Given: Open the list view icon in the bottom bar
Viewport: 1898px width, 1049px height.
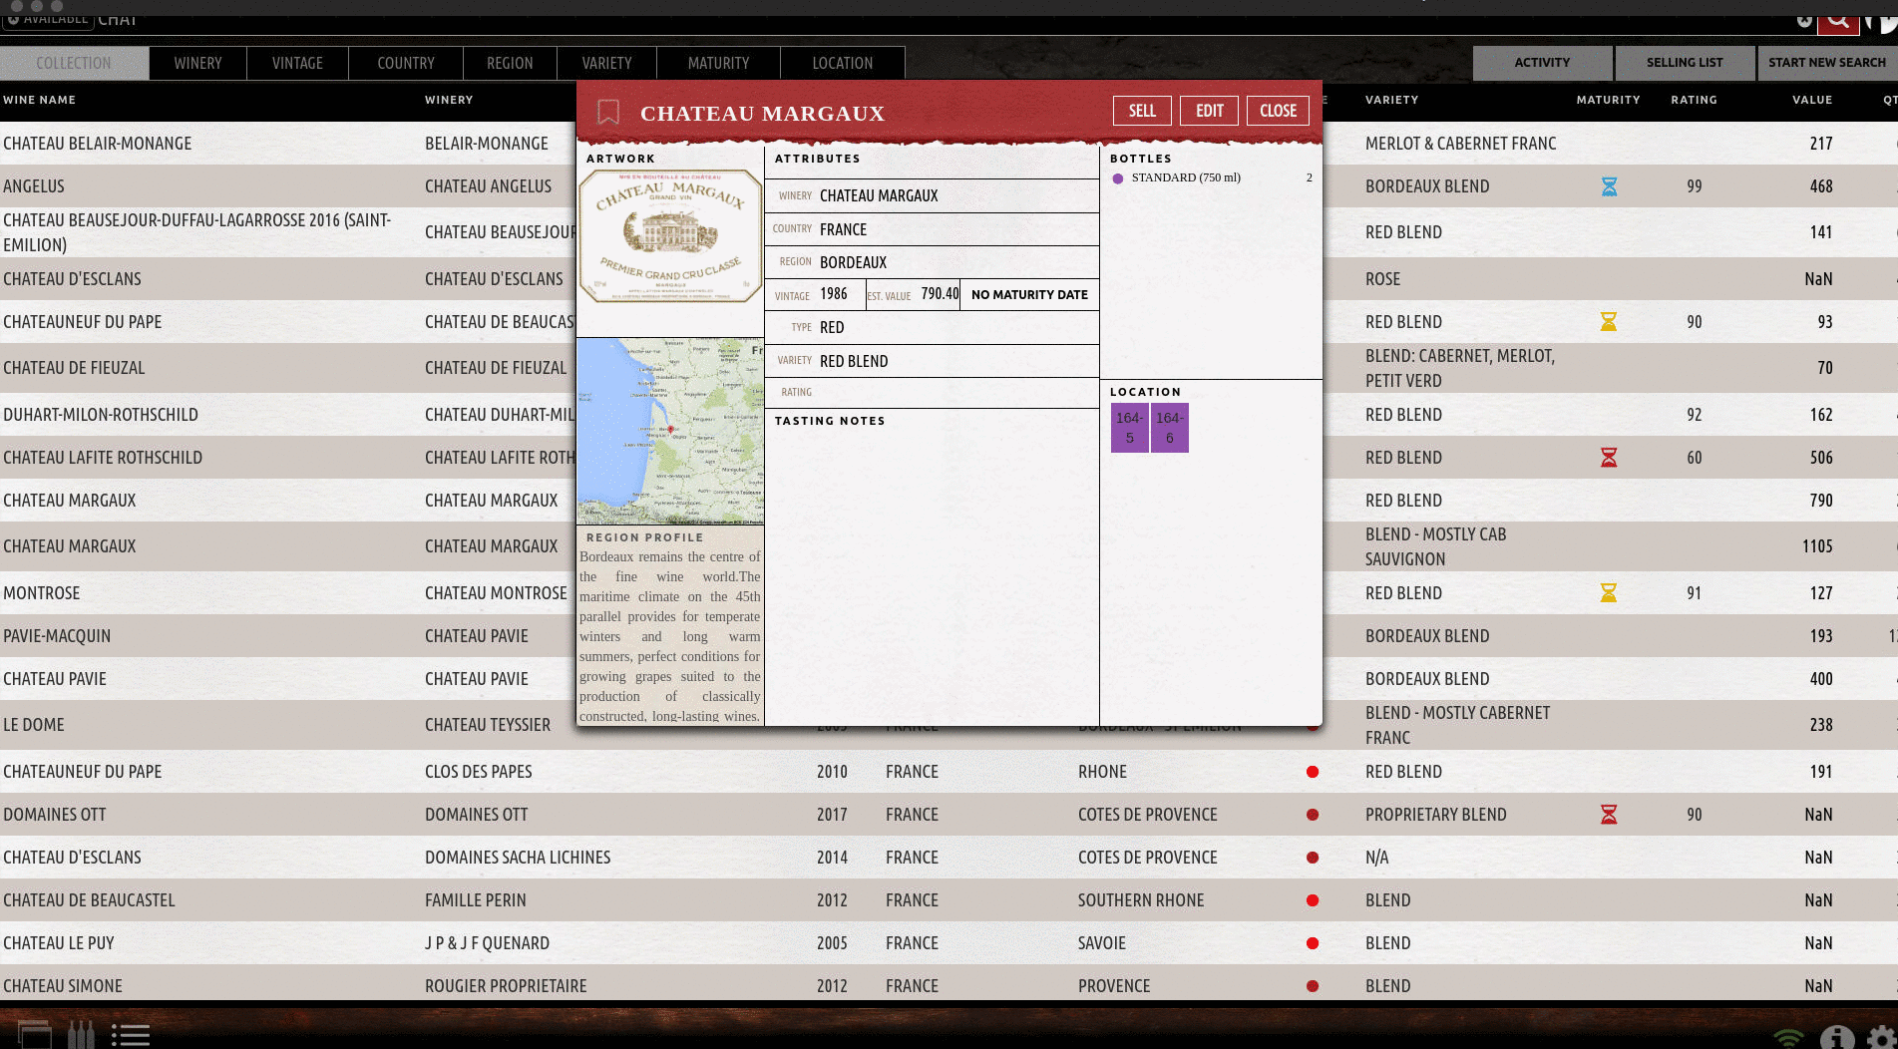Looking at the screenshot, I should (130, 1035).
